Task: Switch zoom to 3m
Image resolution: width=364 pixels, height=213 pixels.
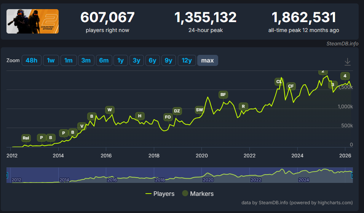Action: pos(86,60)
